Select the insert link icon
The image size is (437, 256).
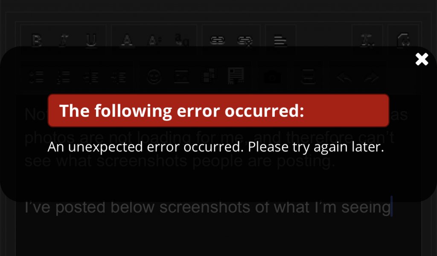(217, 40)
